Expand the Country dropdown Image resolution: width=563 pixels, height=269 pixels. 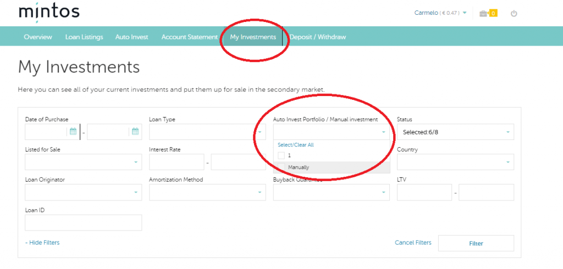[455, 162]
